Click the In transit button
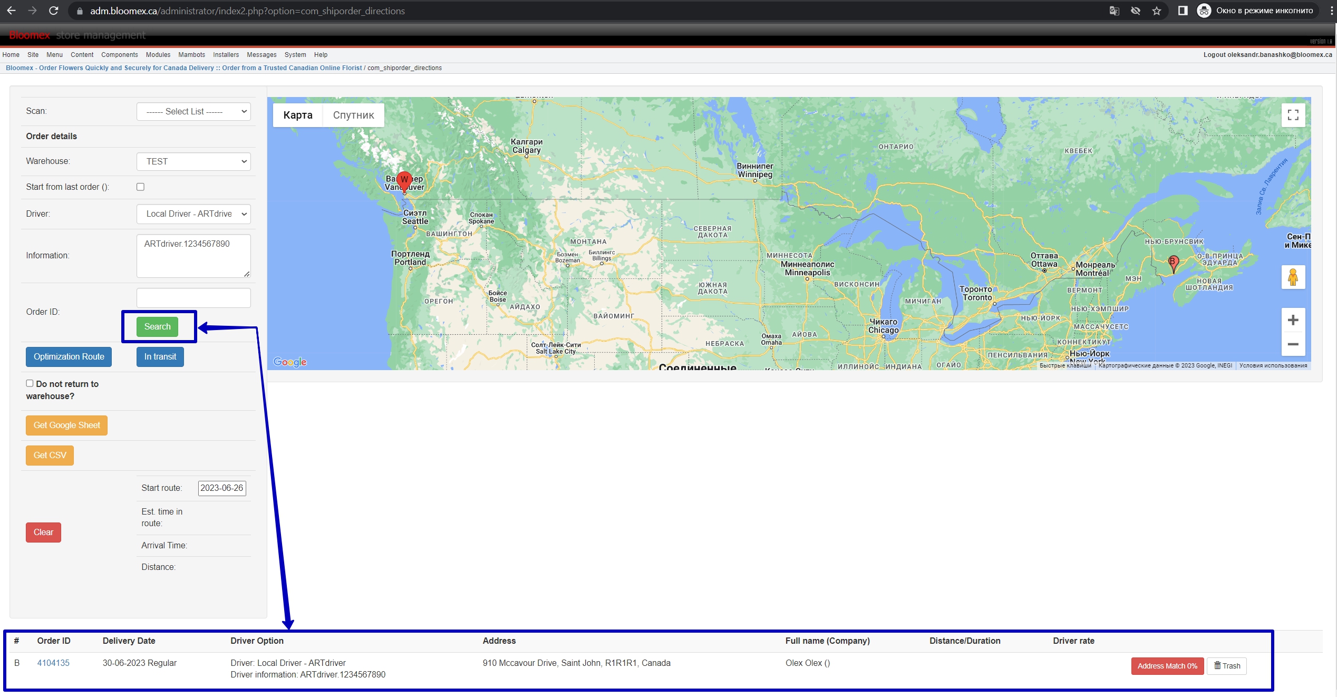Image resolution: width=1337 pixels, height=697 pixels. [160, 356]
